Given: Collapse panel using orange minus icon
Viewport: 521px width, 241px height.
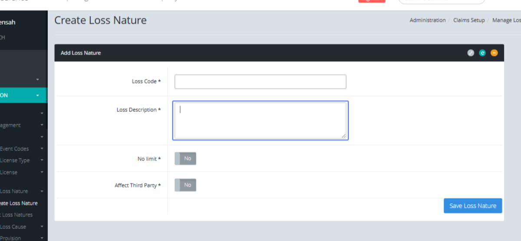Looking at the screenshot, I should [x=494, y=53].
